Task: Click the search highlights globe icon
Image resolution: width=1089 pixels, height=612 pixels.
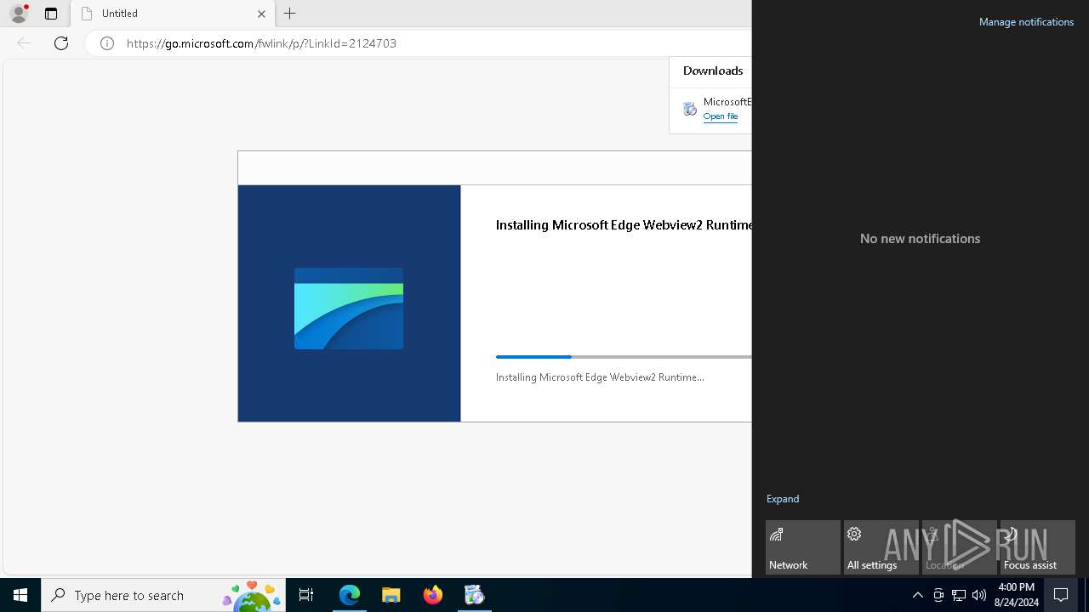Action: coord(252,595)
